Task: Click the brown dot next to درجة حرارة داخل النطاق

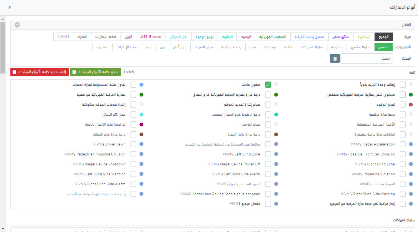Action: pos(276,134)
